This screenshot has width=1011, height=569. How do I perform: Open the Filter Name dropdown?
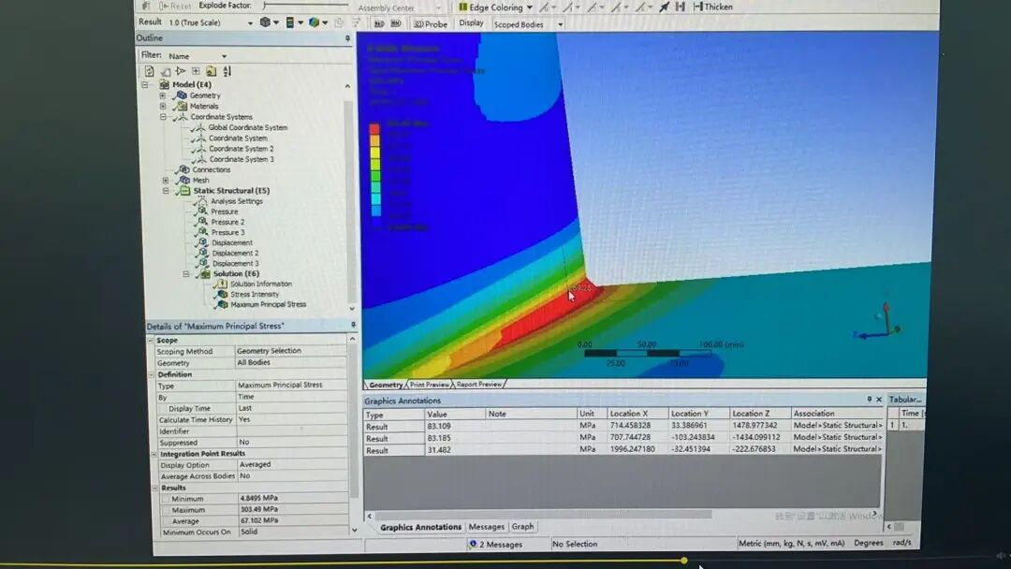(224, 56)
